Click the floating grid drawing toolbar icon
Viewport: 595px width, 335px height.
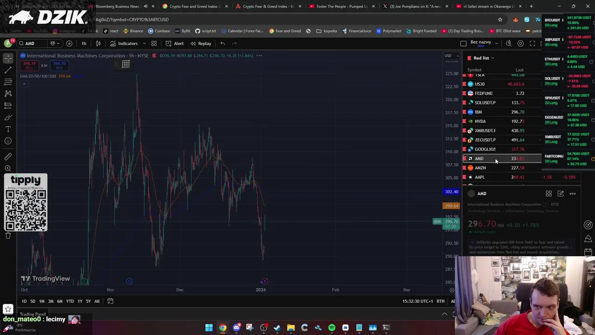pos(126,64)
